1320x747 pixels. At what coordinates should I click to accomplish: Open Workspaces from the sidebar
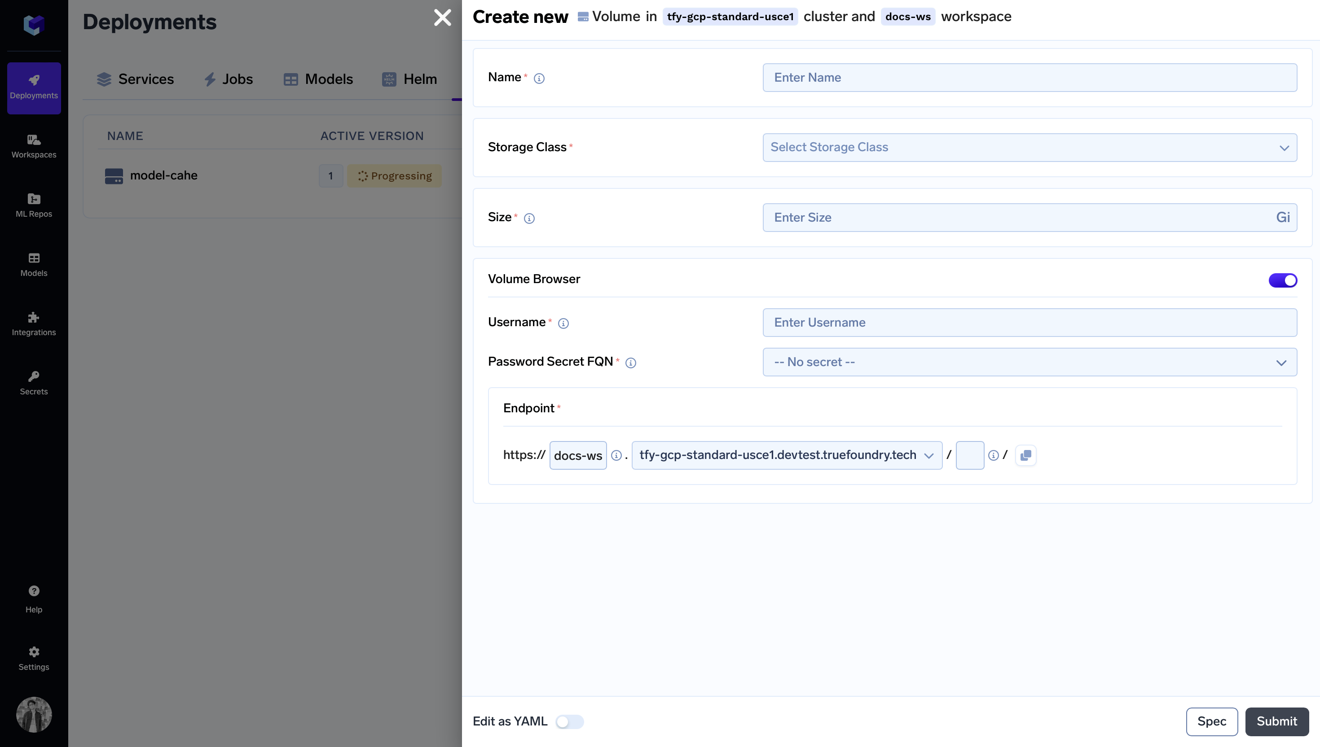pyautogui.click(x=34, y=146)
